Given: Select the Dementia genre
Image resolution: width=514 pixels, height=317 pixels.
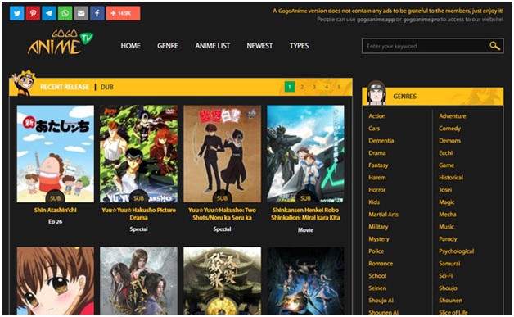Looking at the screenshot, I should pos(381,141).
